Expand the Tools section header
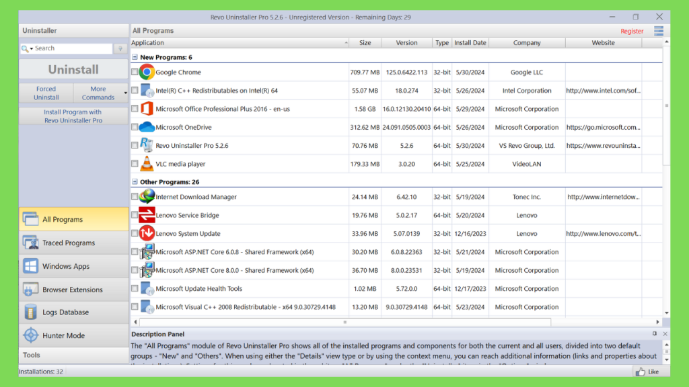Screen dimensions: 689x387 [74, 355]
